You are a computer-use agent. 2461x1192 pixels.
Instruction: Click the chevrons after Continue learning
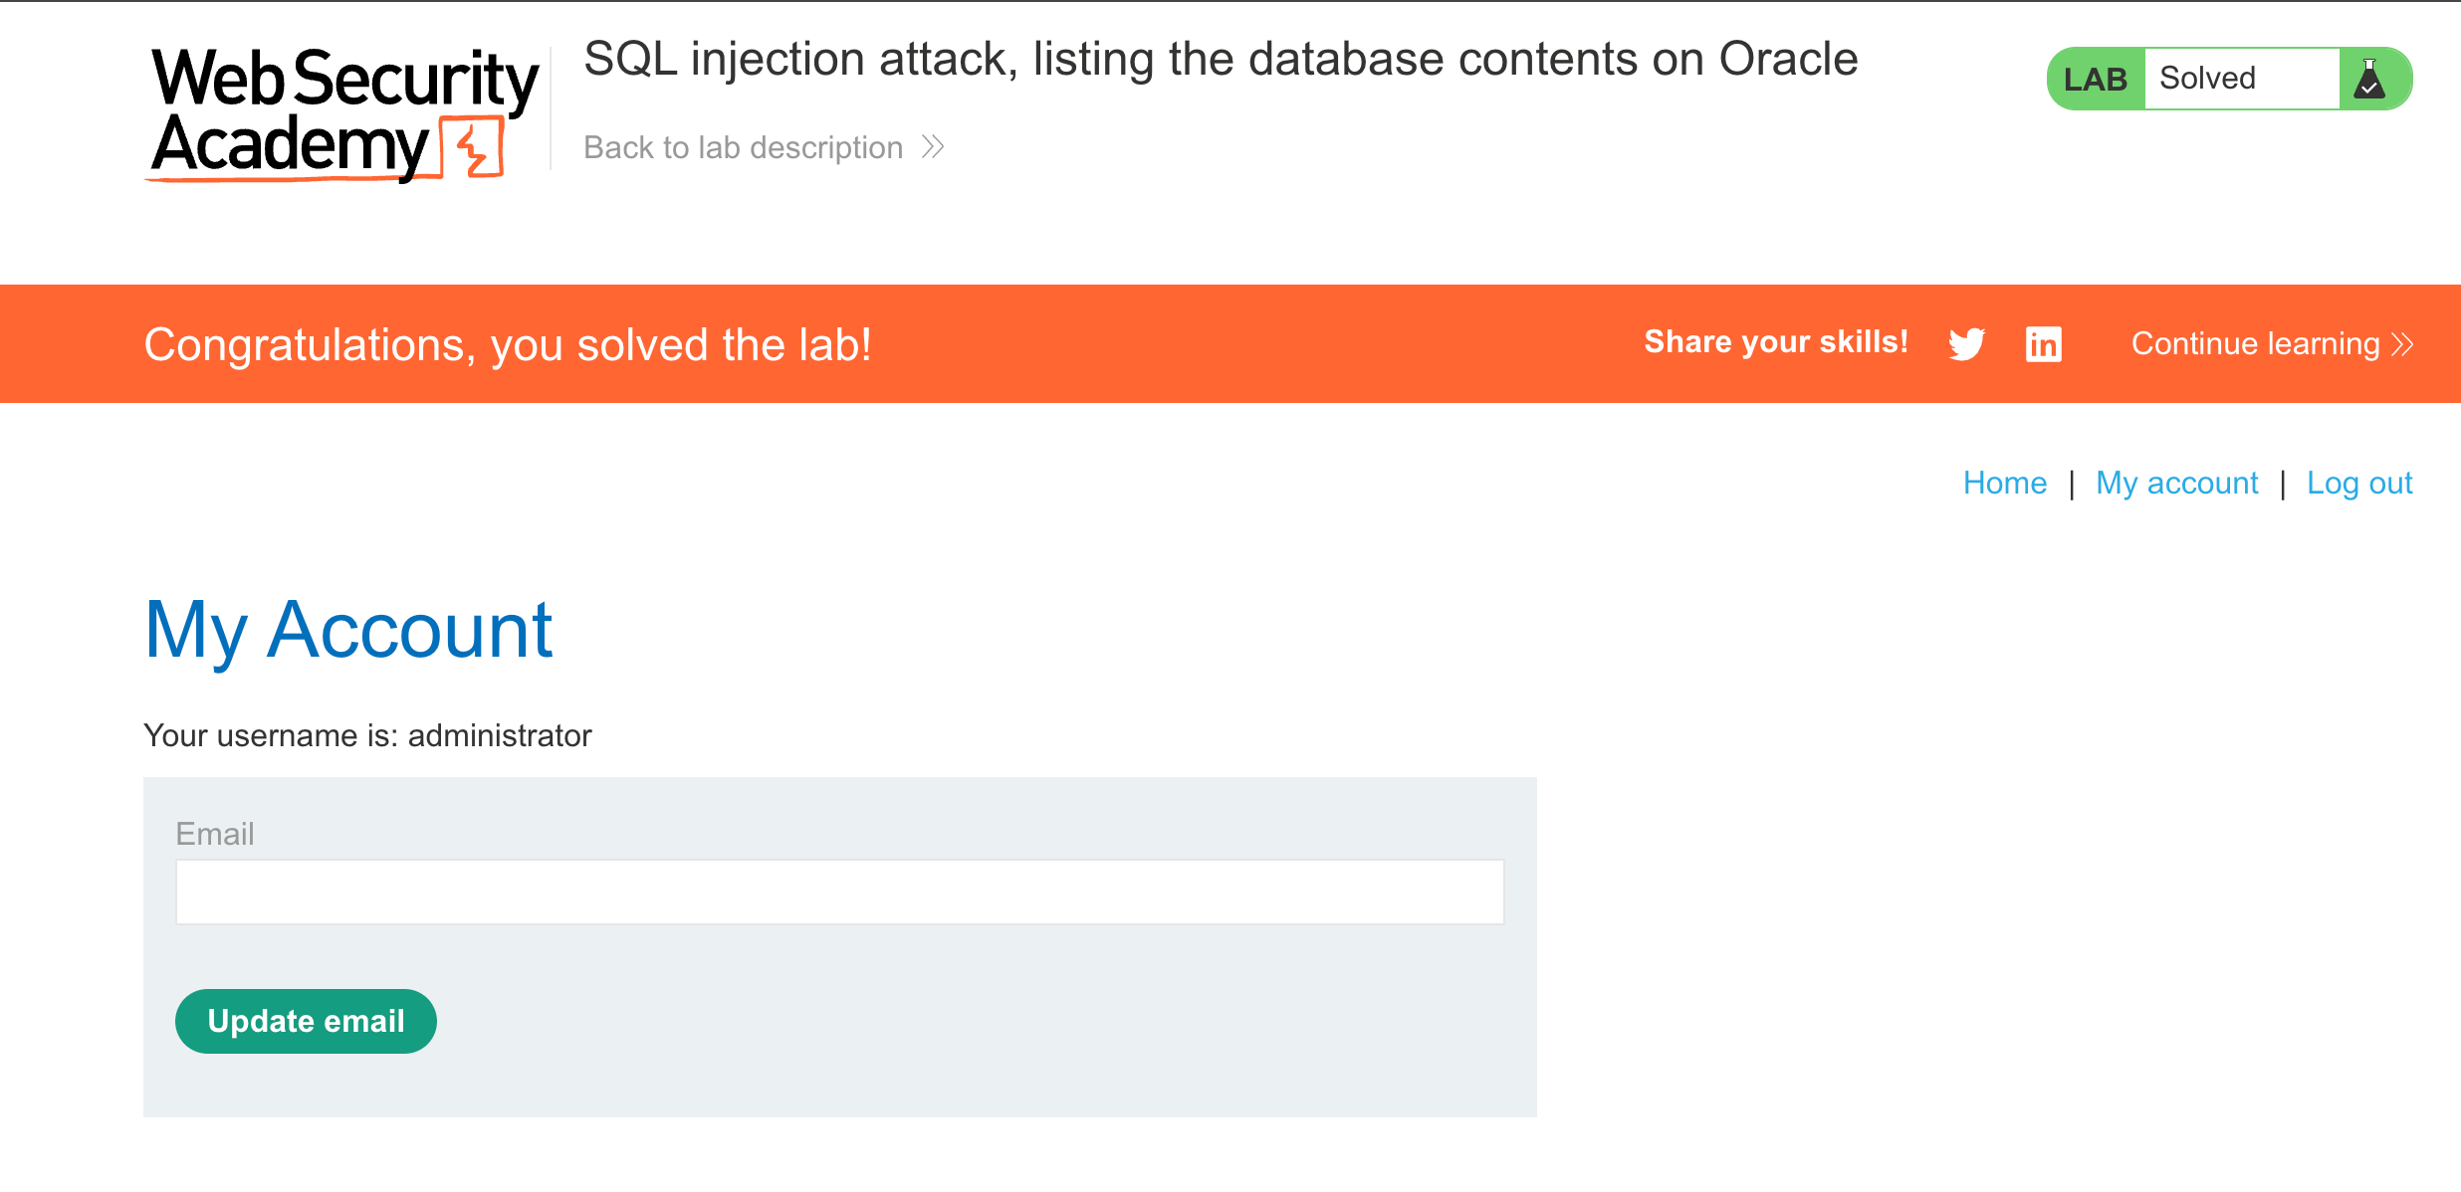point(2402,344)
